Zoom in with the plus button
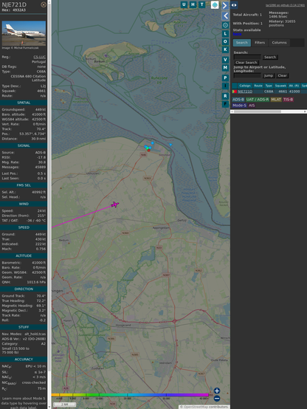307x409 pixels. (217, 391)
